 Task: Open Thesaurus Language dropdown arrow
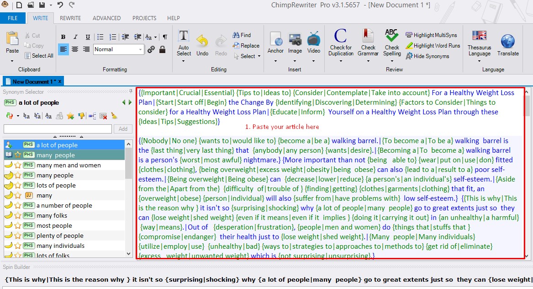(479, 61)
